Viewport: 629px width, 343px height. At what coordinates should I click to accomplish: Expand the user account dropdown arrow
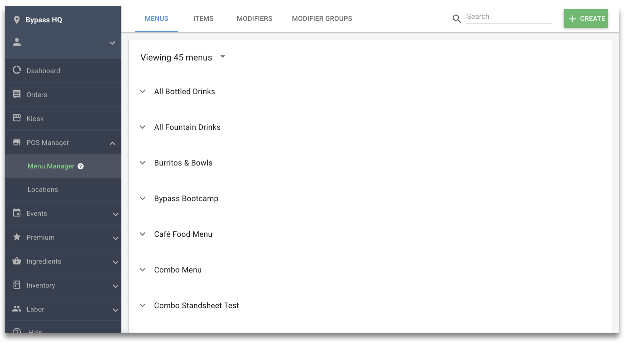[112, 43]
